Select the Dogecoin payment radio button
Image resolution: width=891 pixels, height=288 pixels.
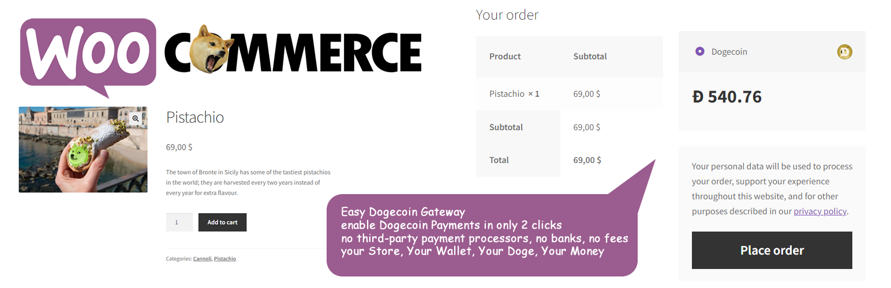click(700, 52)
